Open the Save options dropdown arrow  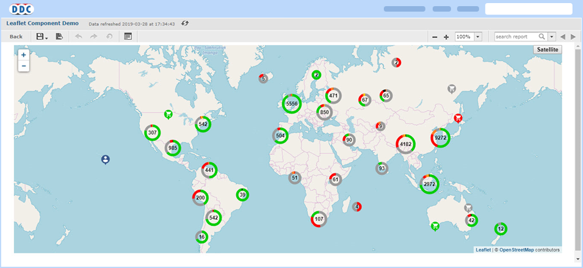[x=46, y=37]
